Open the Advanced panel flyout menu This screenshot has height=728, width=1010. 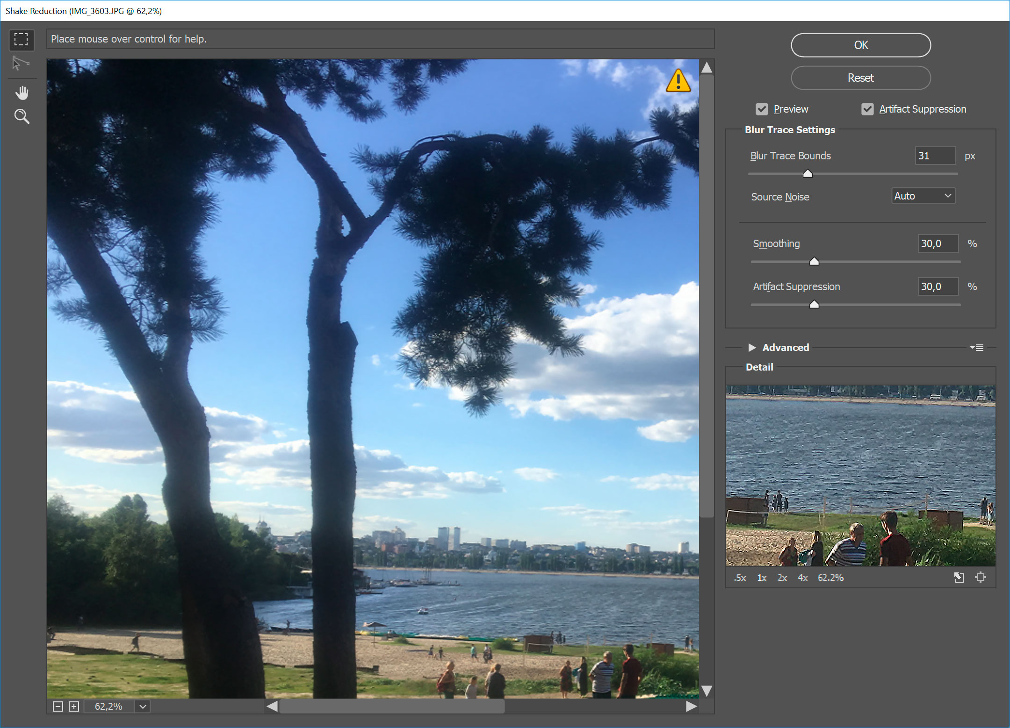(x=977, y=348)
